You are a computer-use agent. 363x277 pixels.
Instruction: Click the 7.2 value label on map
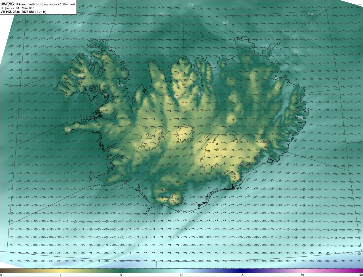pyautogui.click(x=212, y=66)
